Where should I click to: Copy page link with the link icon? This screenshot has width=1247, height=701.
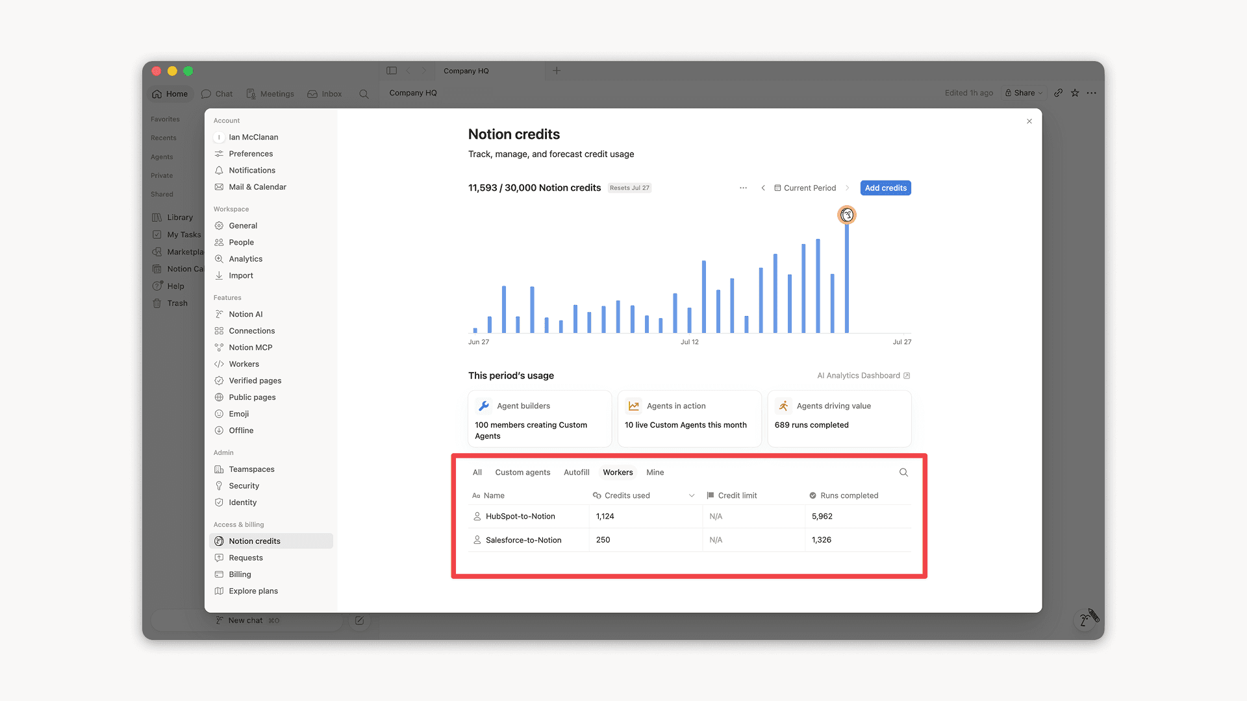[1058, 93]
